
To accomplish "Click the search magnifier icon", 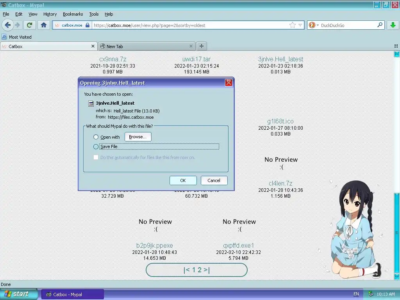I will coord(380,25).
